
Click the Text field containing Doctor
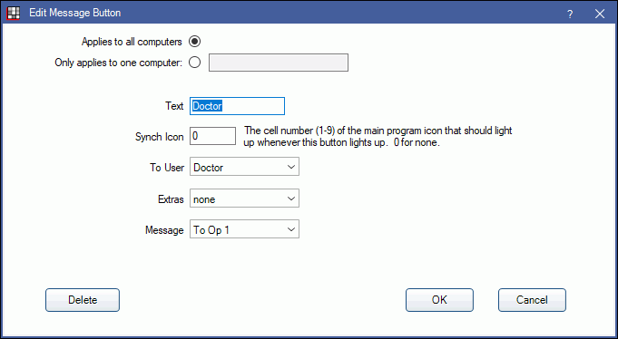tap(237, 106)
